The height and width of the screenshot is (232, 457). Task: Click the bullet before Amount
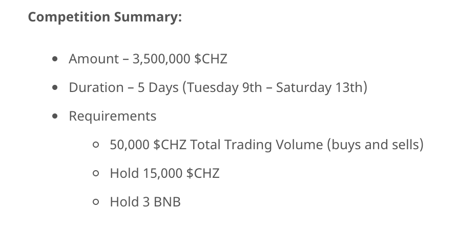[x=55, y=59]
